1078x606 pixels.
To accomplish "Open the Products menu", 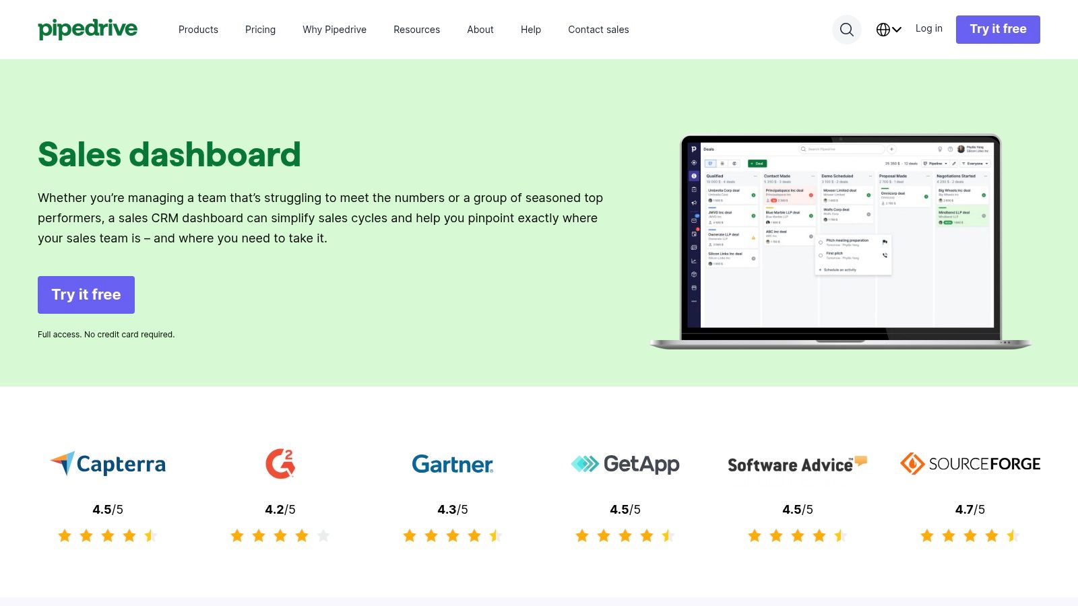I will click(x=198, y=30).
